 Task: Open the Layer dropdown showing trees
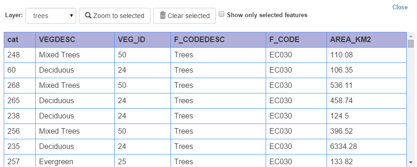coord(51,16)
